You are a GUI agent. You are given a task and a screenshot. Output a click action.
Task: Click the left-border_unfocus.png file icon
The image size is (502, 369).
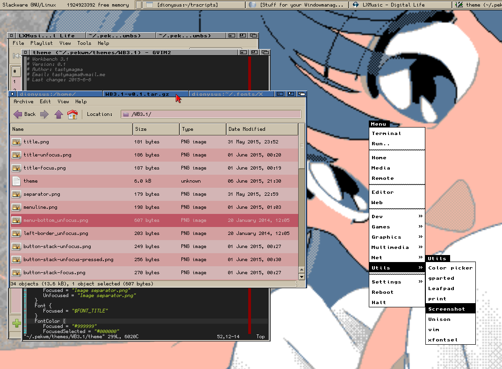[16, 233]
